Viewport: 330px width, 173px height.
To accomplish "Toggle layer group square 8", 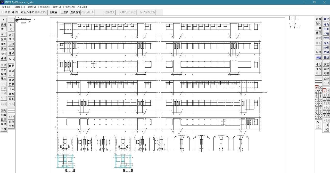I will click(x=328, y=90).
